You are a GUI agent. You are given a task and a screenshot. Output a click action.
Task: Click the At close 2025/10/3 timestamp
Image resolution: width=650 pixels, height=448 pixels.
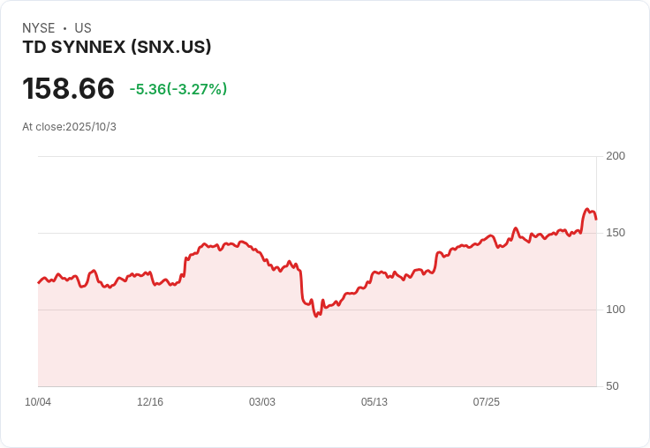pos(69,127)
